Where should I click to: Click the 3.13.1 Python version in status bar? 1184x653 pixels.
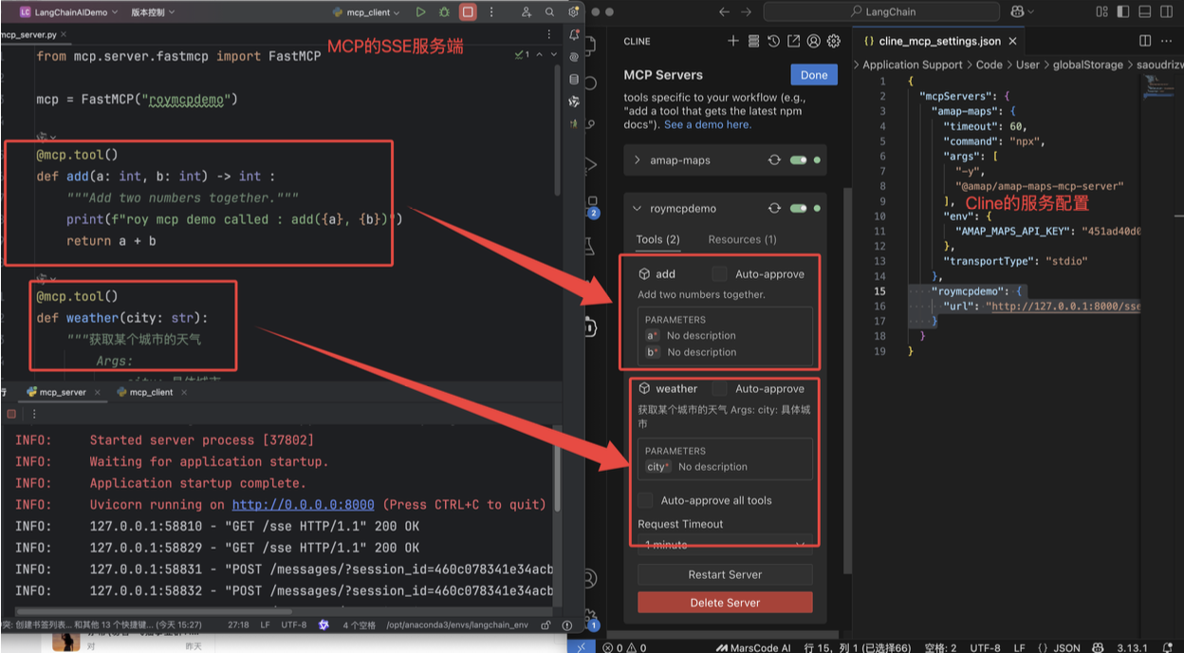coord(1132,647)
